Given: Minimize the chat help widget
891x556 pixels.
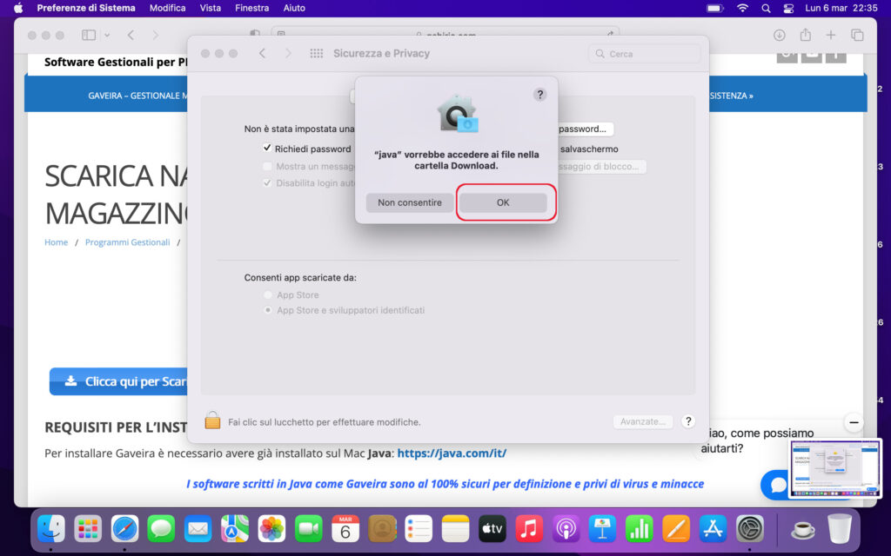Looking at the screenshot, I should 854,422.
